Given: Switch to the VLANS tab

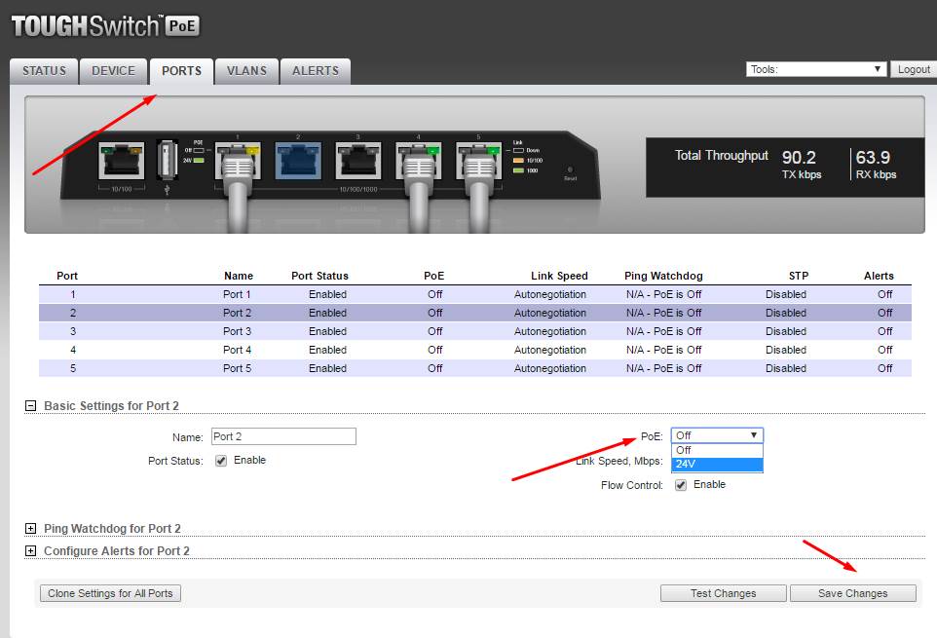Looking at the screenshot, I should [247, 71].
